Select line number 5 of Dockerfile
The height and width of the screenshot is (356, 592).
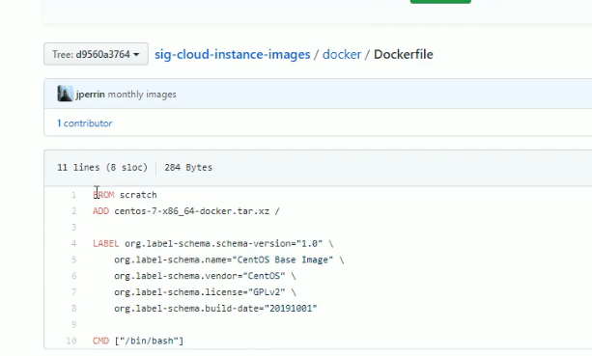73,260
